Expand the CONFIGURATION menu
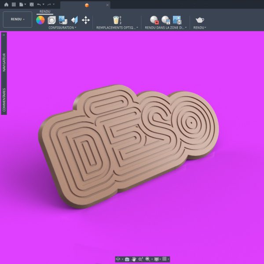The width and height of the screenshot is (264, 264). coord(62,28)
